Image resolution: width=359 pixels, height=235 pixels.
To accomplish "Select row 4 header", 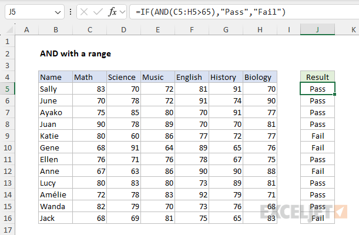I will point(8,77).
